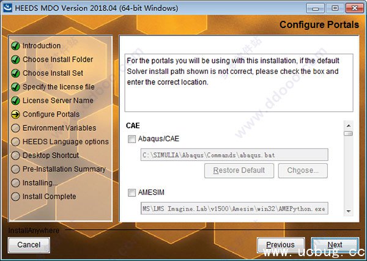
Task: Click the scrollbar down arrow in portals list
Action: (349, 211)
